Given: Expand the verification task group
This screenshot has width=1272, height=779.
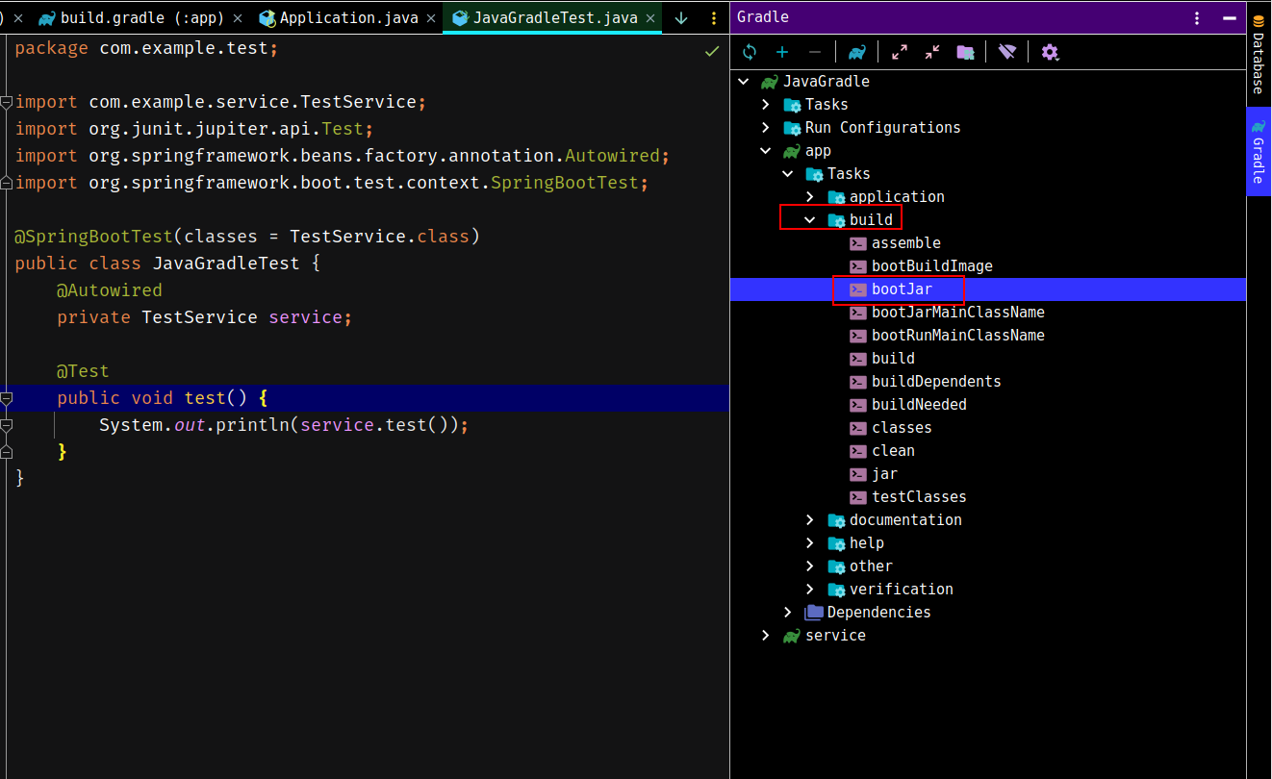Looking at the screenshot, I should [x=810, y=590].
